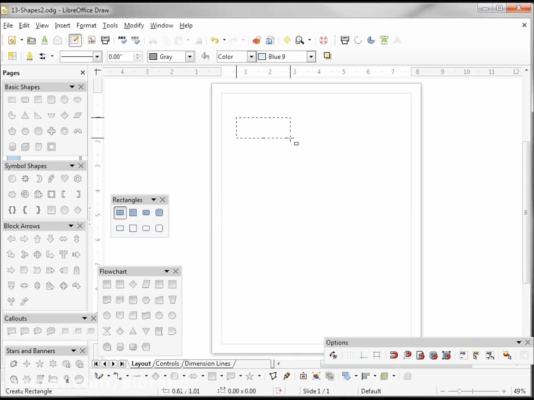Pick the heart shape from Symbol Shapes
534x400 pixels.
coord(63,178)
